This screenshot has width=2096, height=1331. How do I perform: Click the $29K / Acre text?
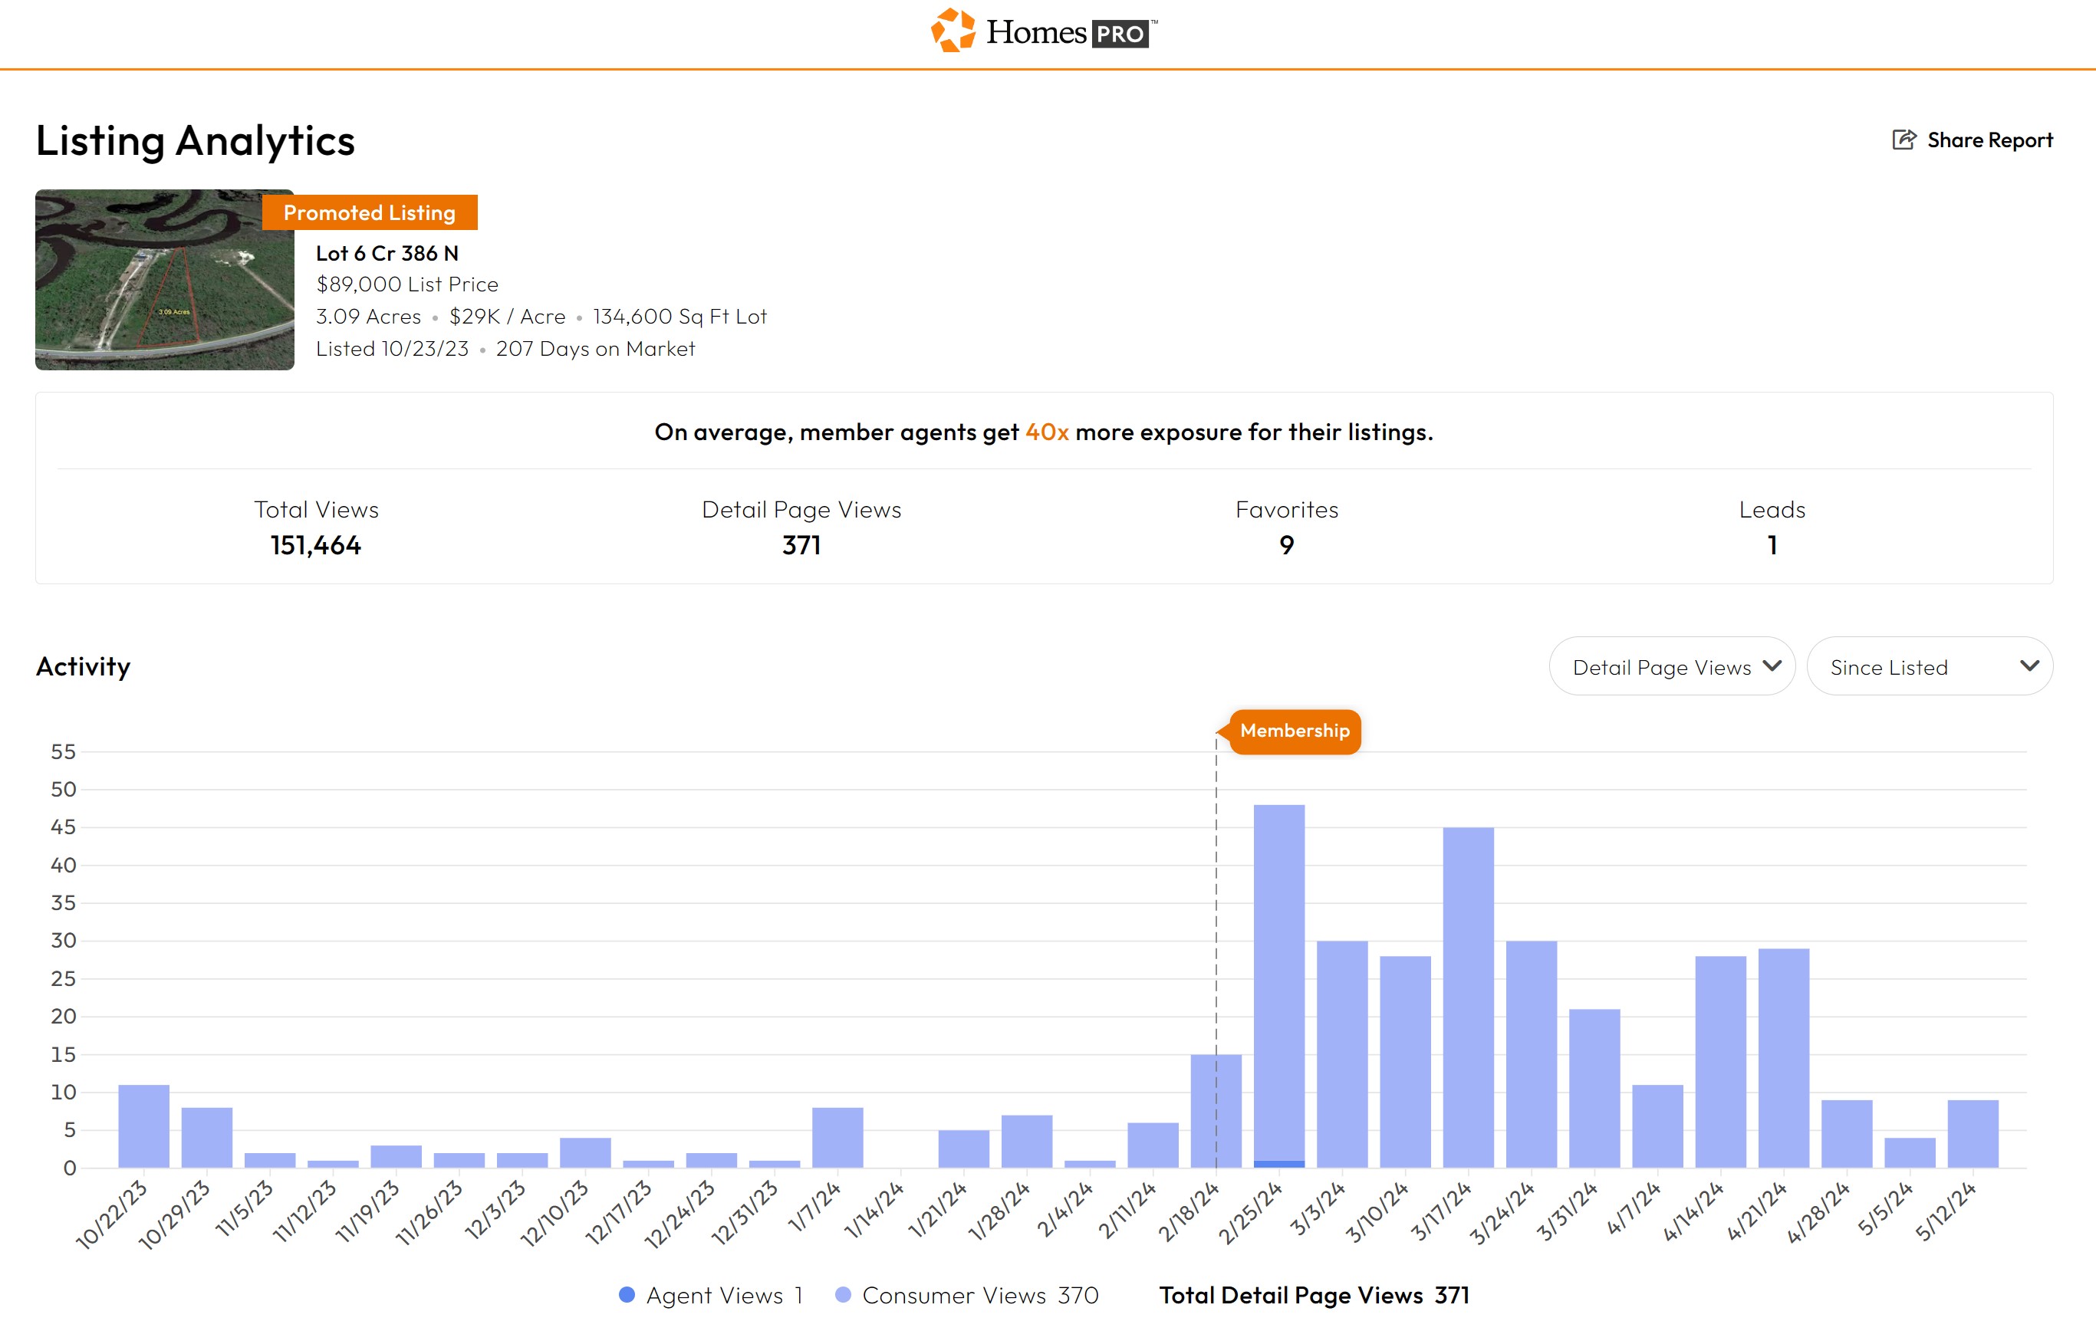(x=508, y=317)
